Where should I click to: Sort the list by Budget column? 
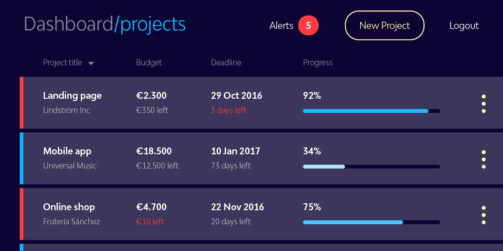pos(149,63)
